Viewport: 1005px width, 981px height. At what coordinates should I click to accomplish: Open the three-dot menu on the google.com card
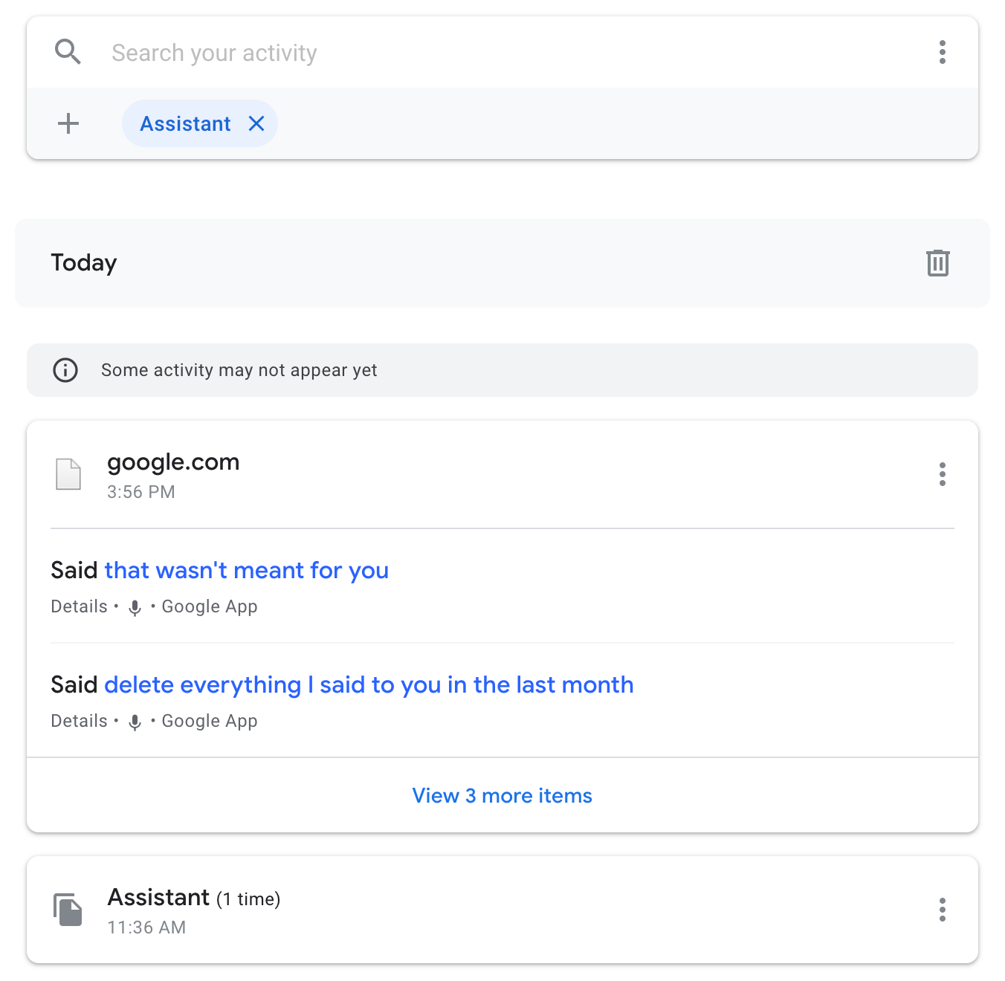(943, 474)
